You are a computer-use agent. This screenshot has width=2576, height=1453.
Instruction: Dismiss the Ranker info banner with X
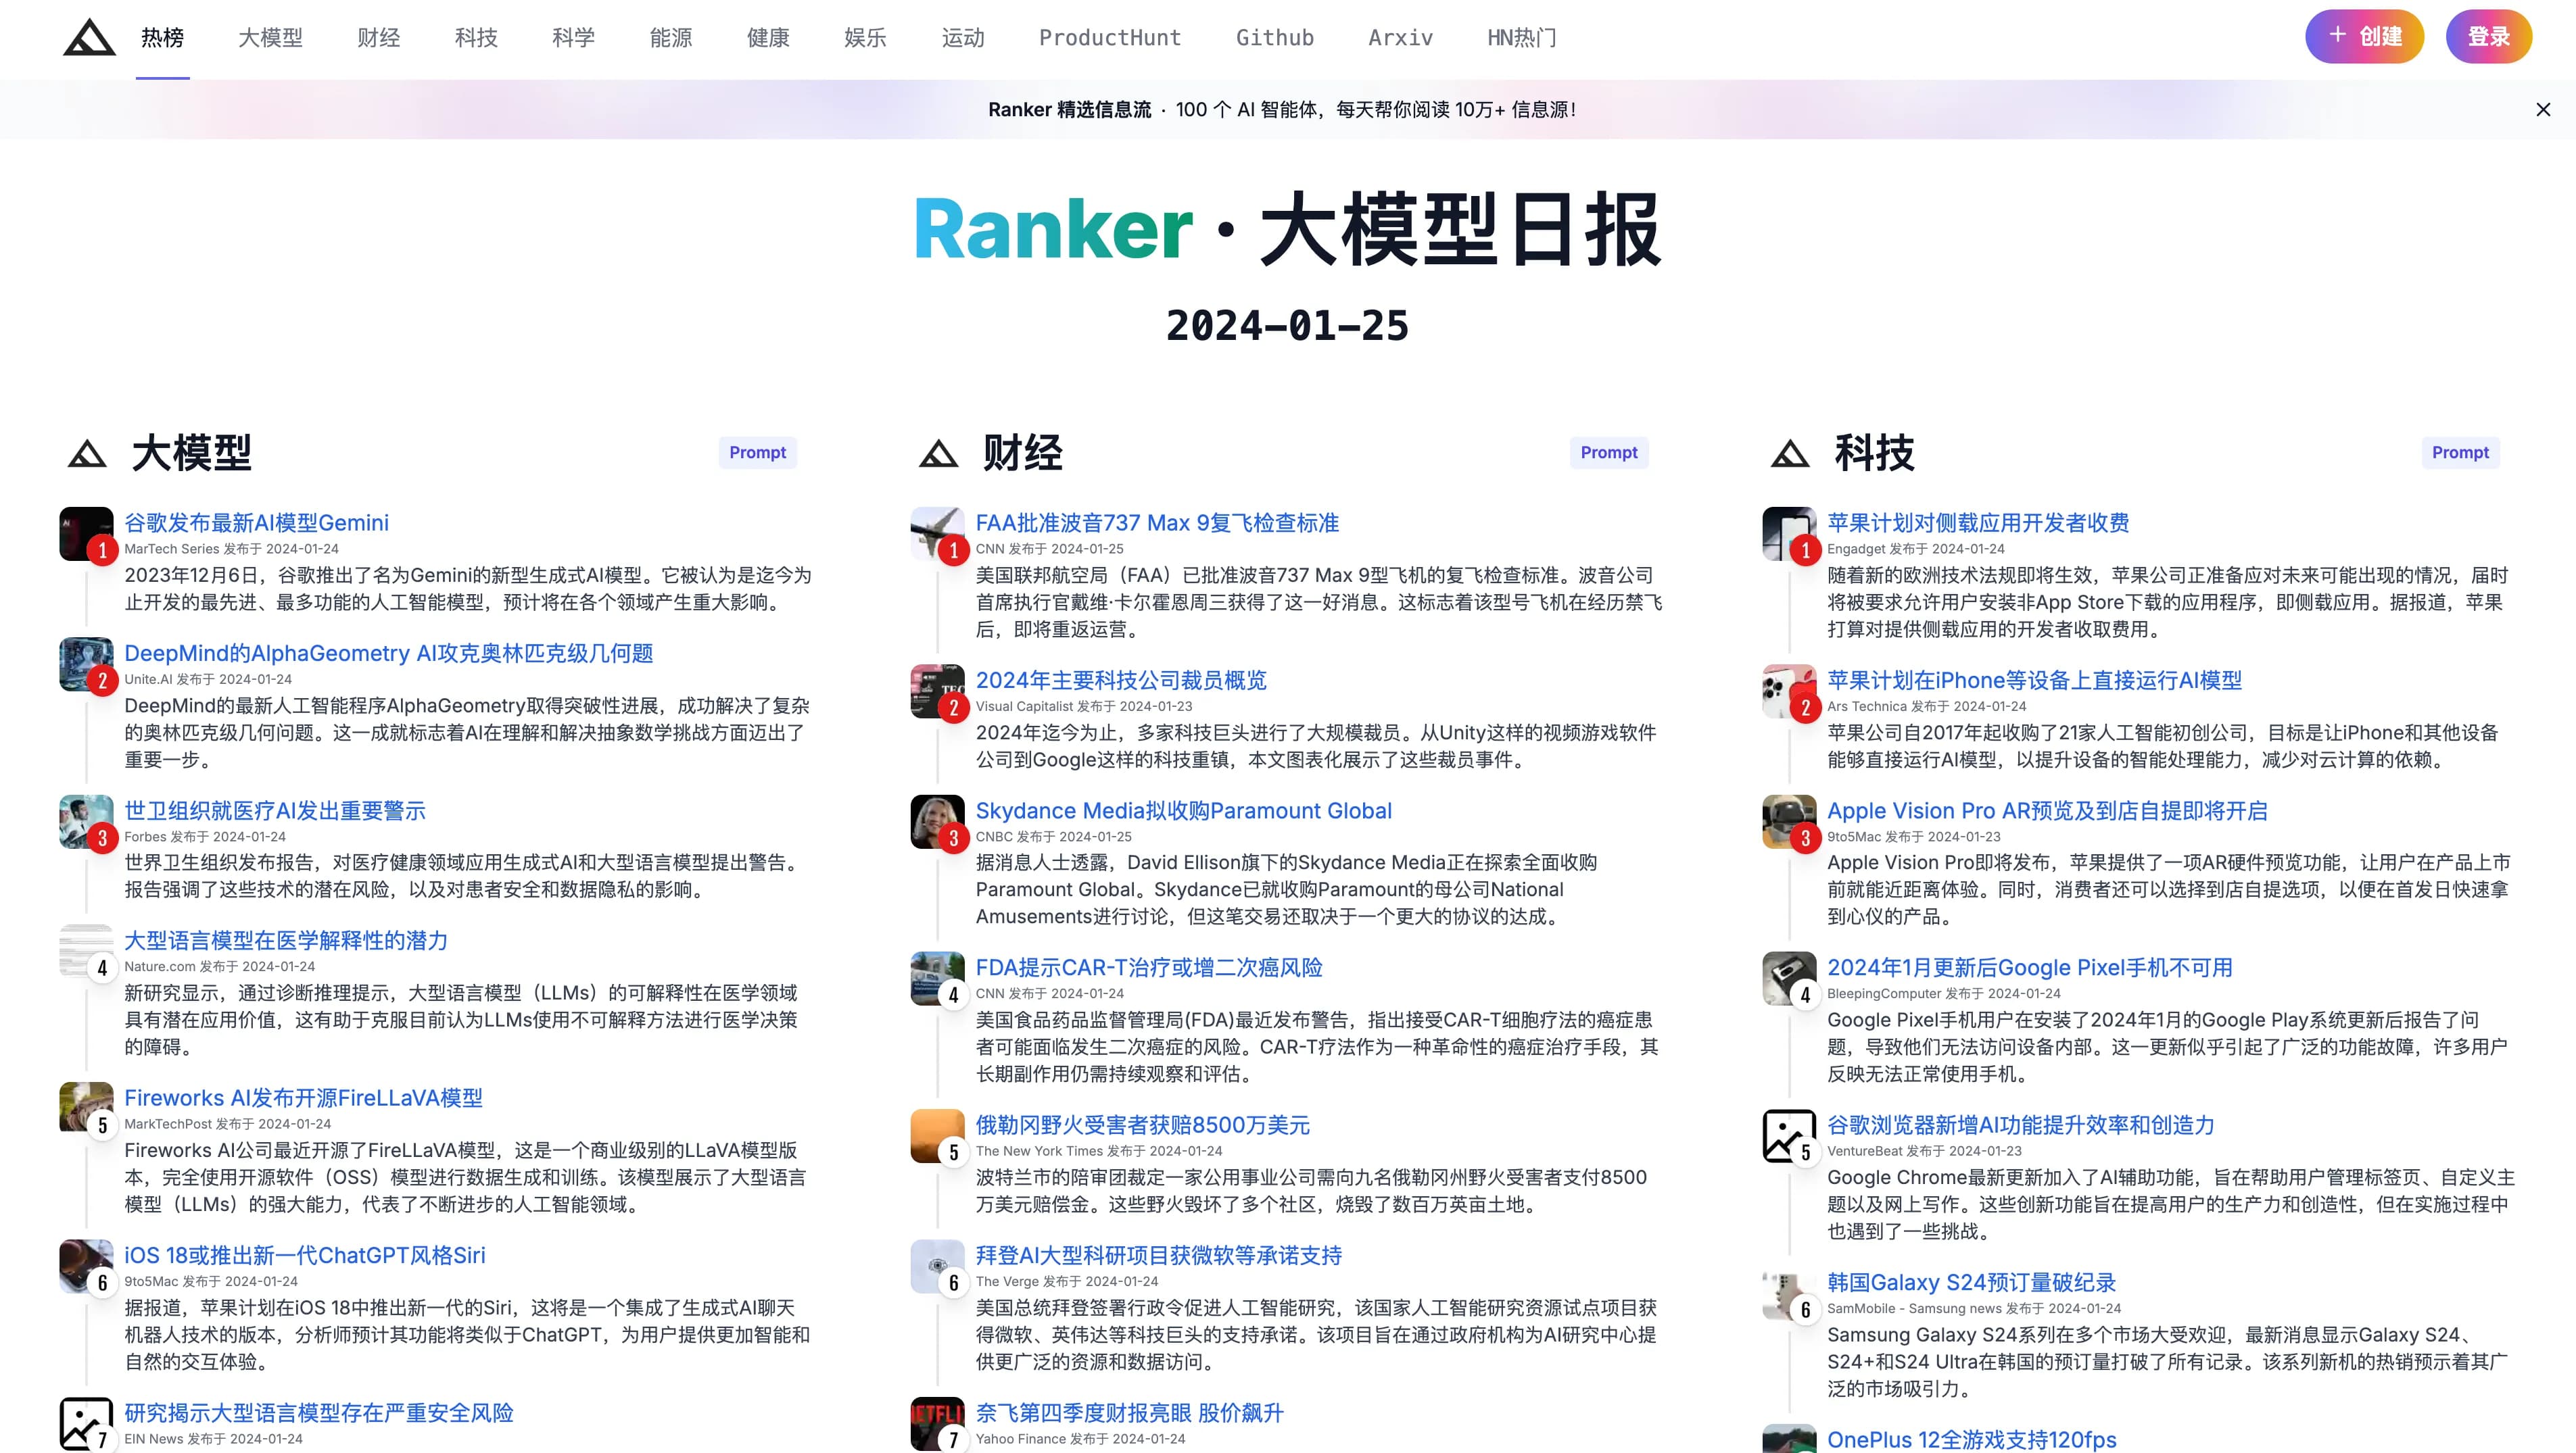pyautogui.click(x=2543, y=110)
